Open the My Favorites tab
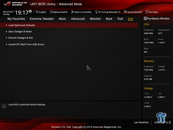The width and height of the screenshot is (173, 130). (16, 19)
